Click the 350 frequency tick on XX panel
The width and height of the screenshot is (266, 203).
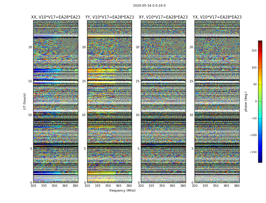tap(54, 186)
